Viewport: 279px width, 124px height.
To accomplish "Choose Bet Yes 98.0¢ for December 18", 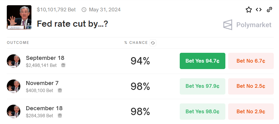I will (202, 111).
